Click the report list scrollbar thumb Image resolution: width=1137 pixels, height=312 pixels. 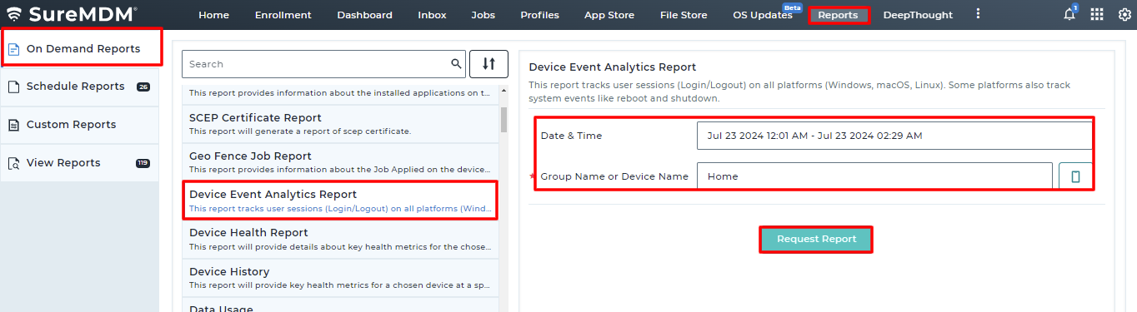point(503,120)
